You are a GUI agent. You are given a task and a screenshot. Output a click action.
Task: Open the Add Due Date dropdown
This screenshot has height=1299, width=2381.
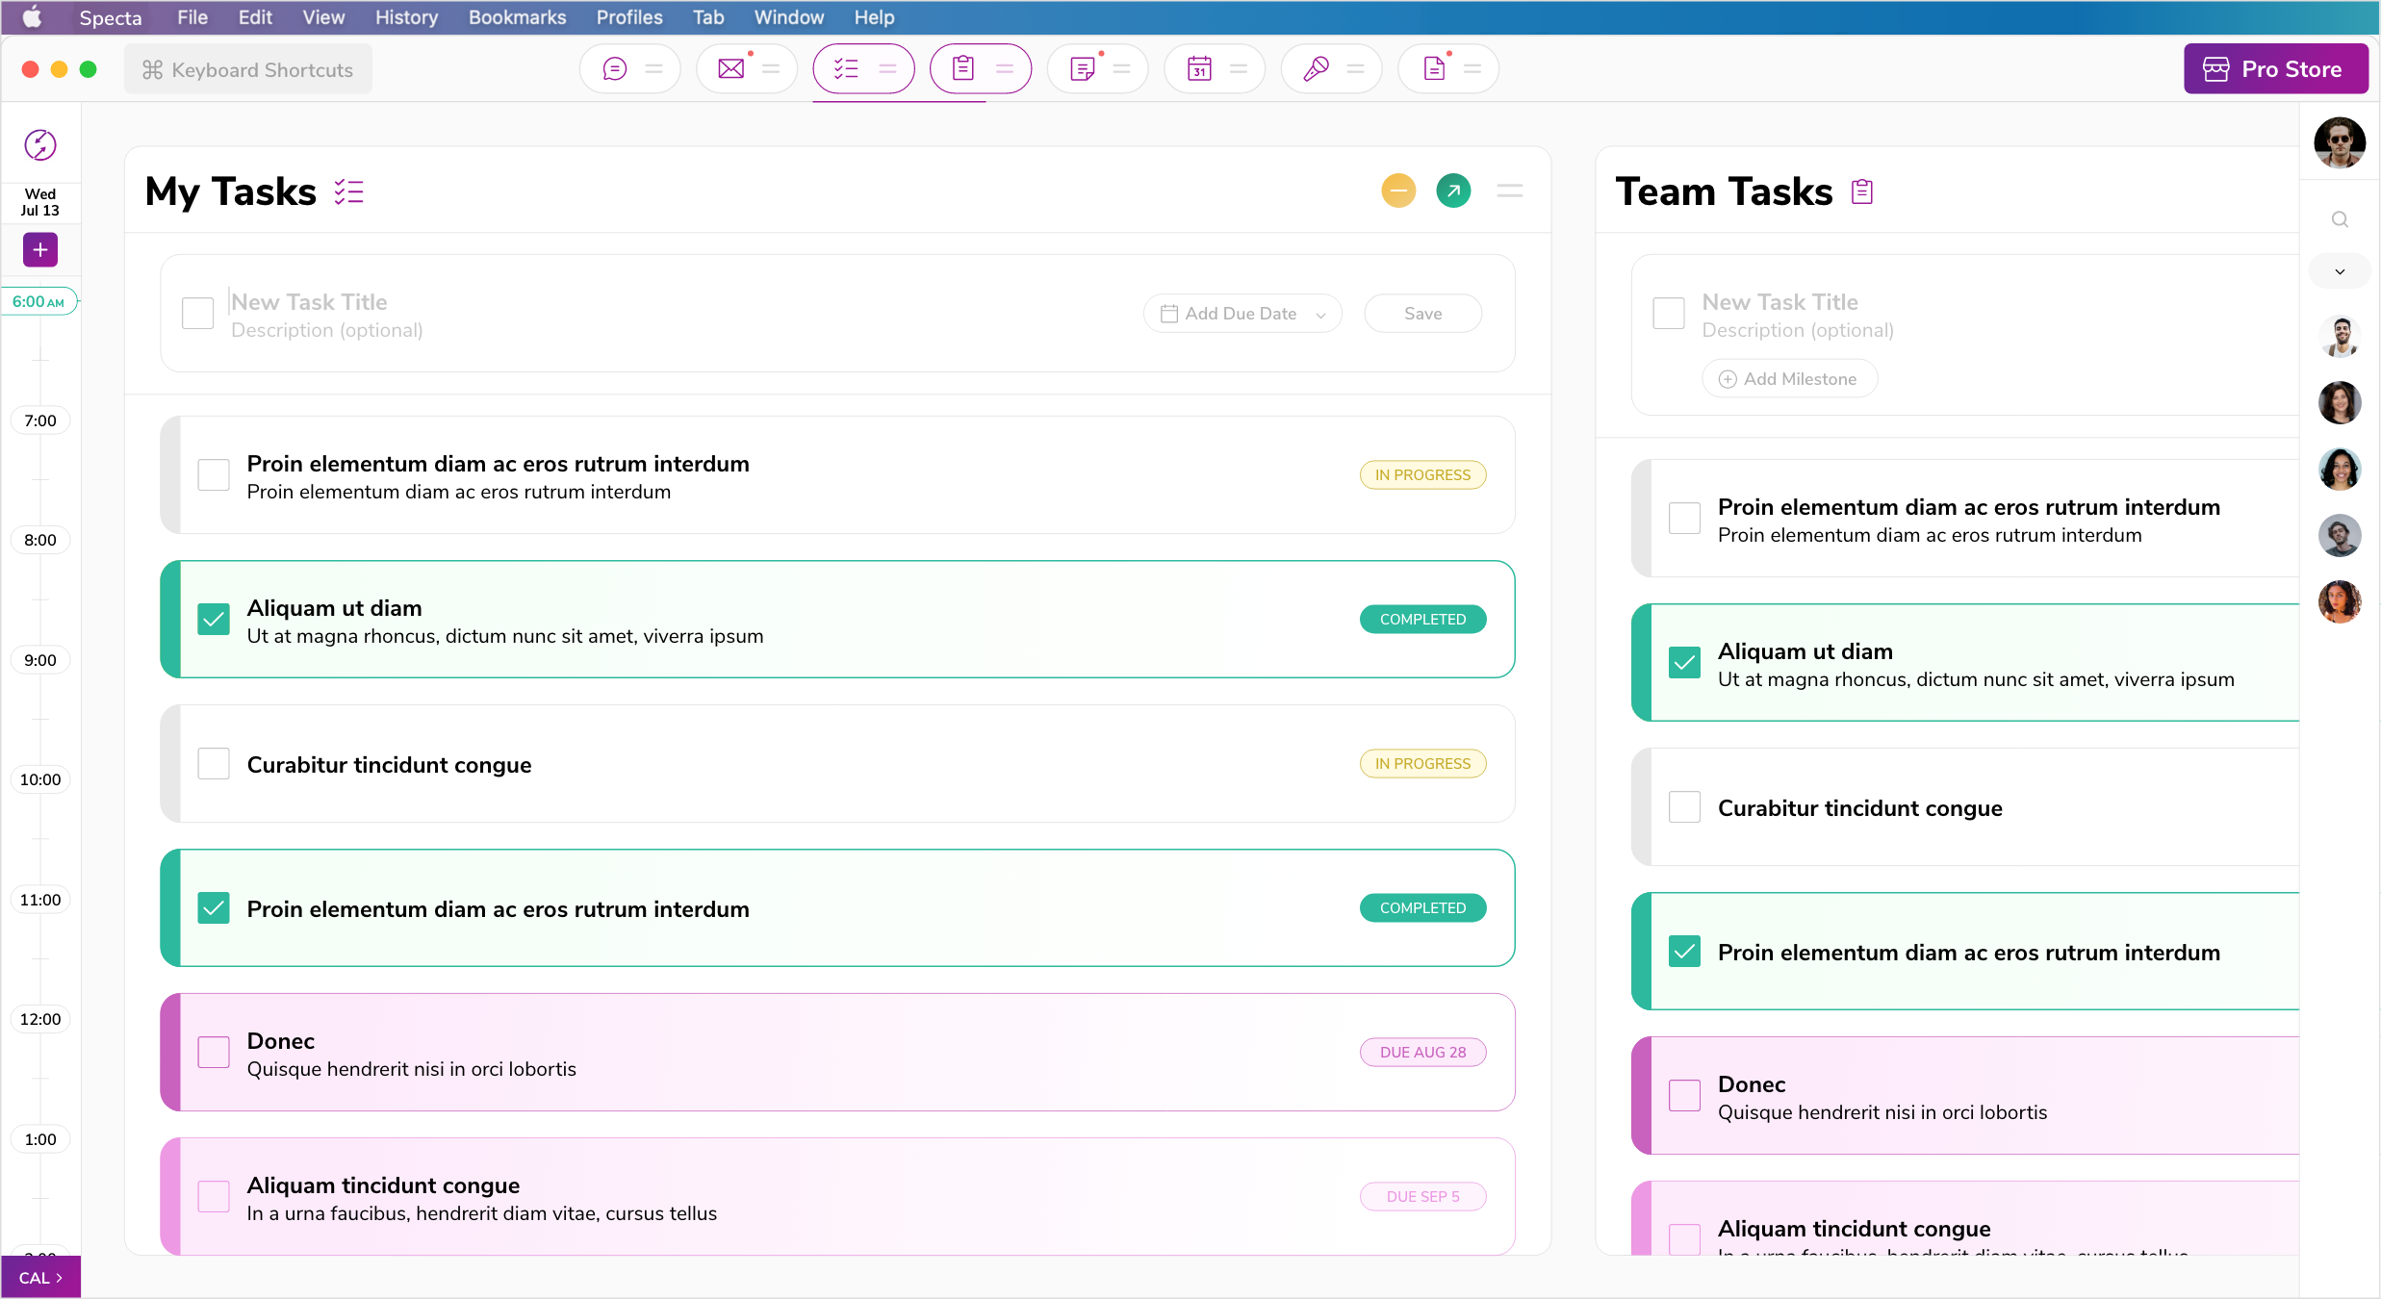1242,314
